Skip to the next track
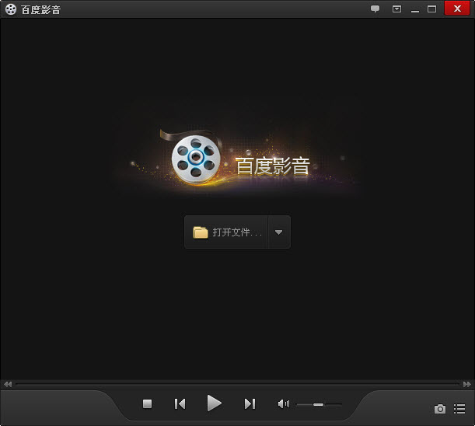This screenshot has height=426, width=475. click(250, 404)
